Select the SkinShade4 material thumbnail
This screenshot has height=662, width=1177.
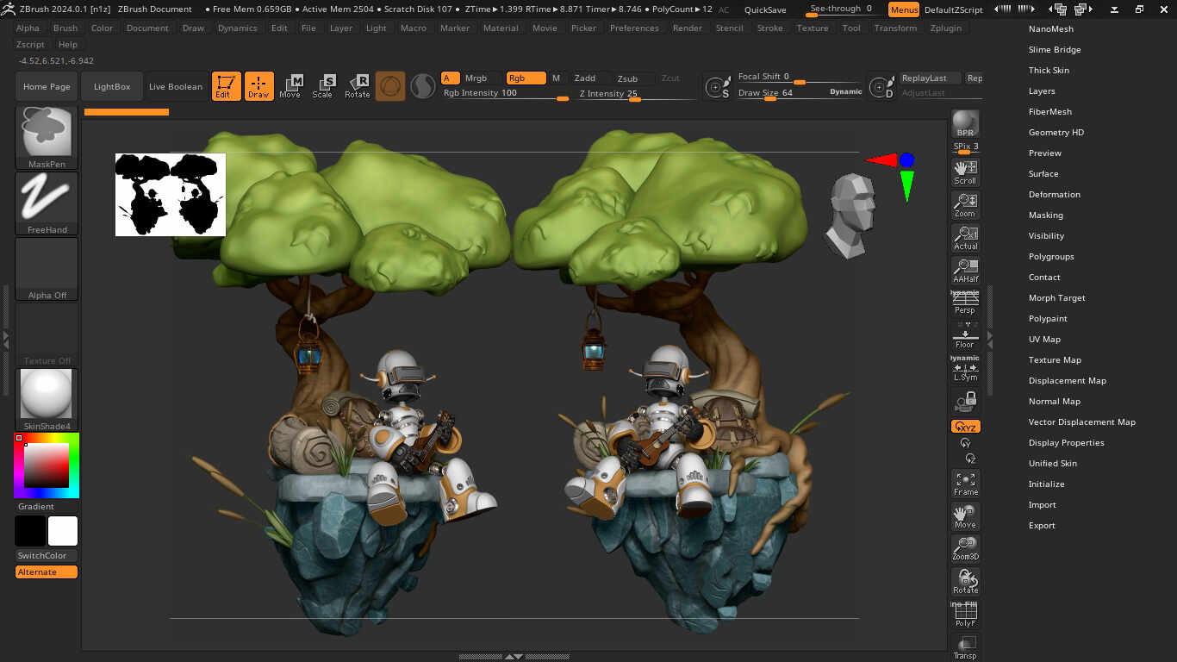(46, 395)
